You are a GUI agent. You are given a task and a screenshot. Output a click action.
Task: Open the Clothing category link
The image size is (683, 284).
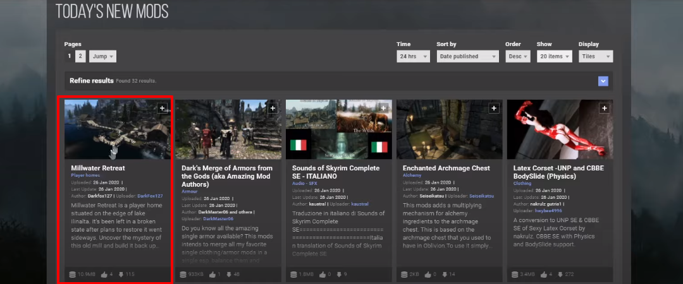click(522, 184)
